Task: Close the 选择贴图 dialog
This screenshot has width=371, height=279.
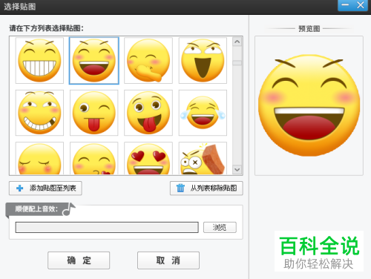Action: click(361, 5)
